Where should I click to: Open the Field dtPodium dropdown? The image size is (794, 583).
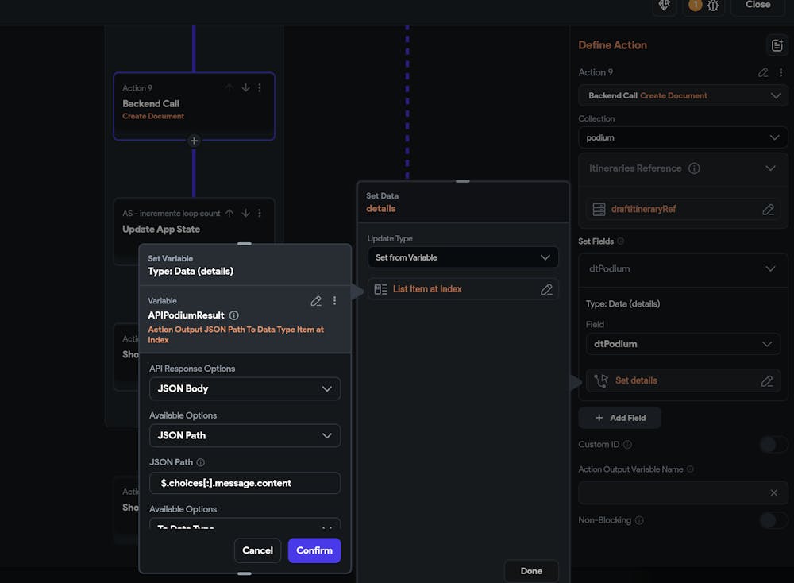(x=683, y=344)
